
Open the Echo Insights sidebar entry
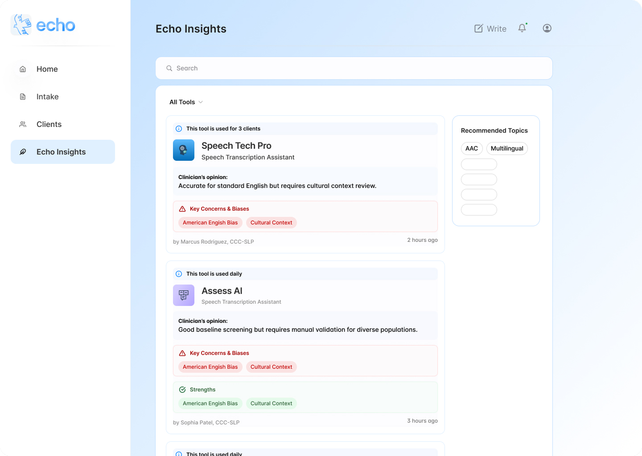[61, 152]
